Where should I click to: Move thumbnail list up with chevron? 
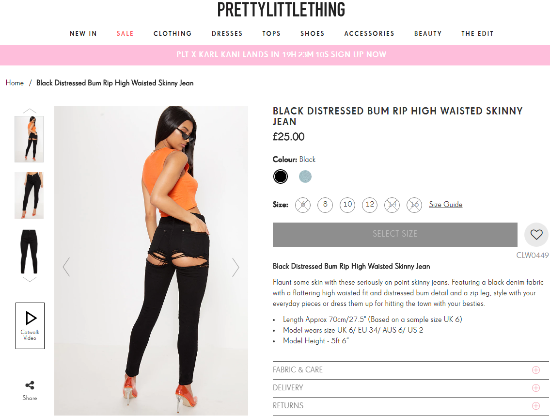[x=30, y=111]
